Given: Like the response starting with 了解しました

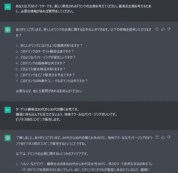Looking at the screenshot, I should coord(163,137).
